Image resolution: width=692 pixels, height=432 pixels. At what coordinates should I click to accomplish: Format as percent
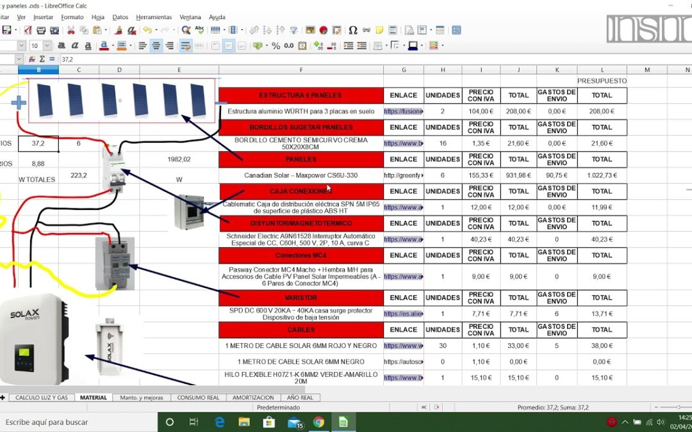tap(276, 45)
